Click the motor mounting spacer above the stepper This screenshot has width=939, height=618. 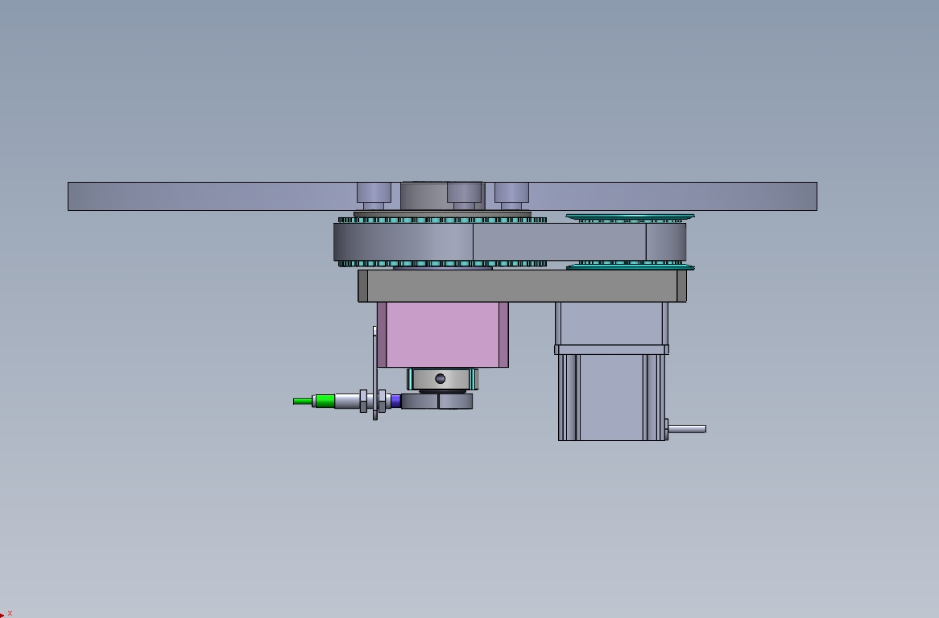pyautogui.click(x=611, y=328)
